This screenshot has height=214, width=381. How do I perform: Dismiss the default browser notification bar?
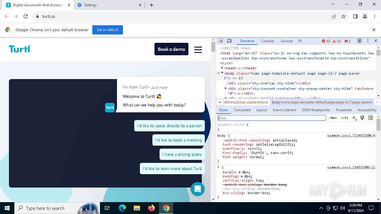pyautogui.click(x=374, y=30)
